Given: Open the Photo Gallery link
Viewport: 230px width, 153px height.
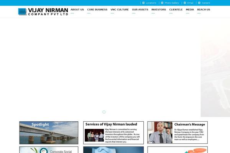Looking at the screenshot, I should (x=172, y=3).
